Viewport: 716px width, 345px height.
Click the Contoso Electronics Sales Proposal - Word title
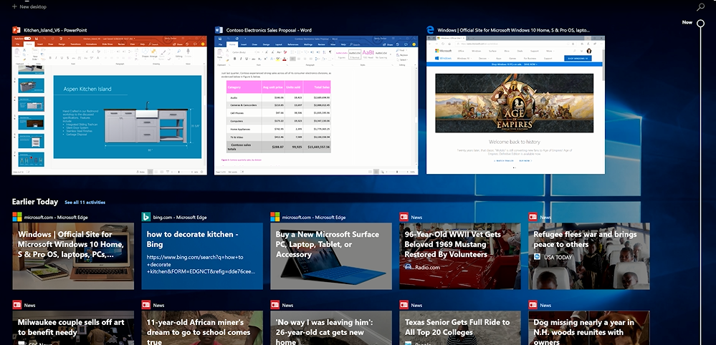pos(269,30)
